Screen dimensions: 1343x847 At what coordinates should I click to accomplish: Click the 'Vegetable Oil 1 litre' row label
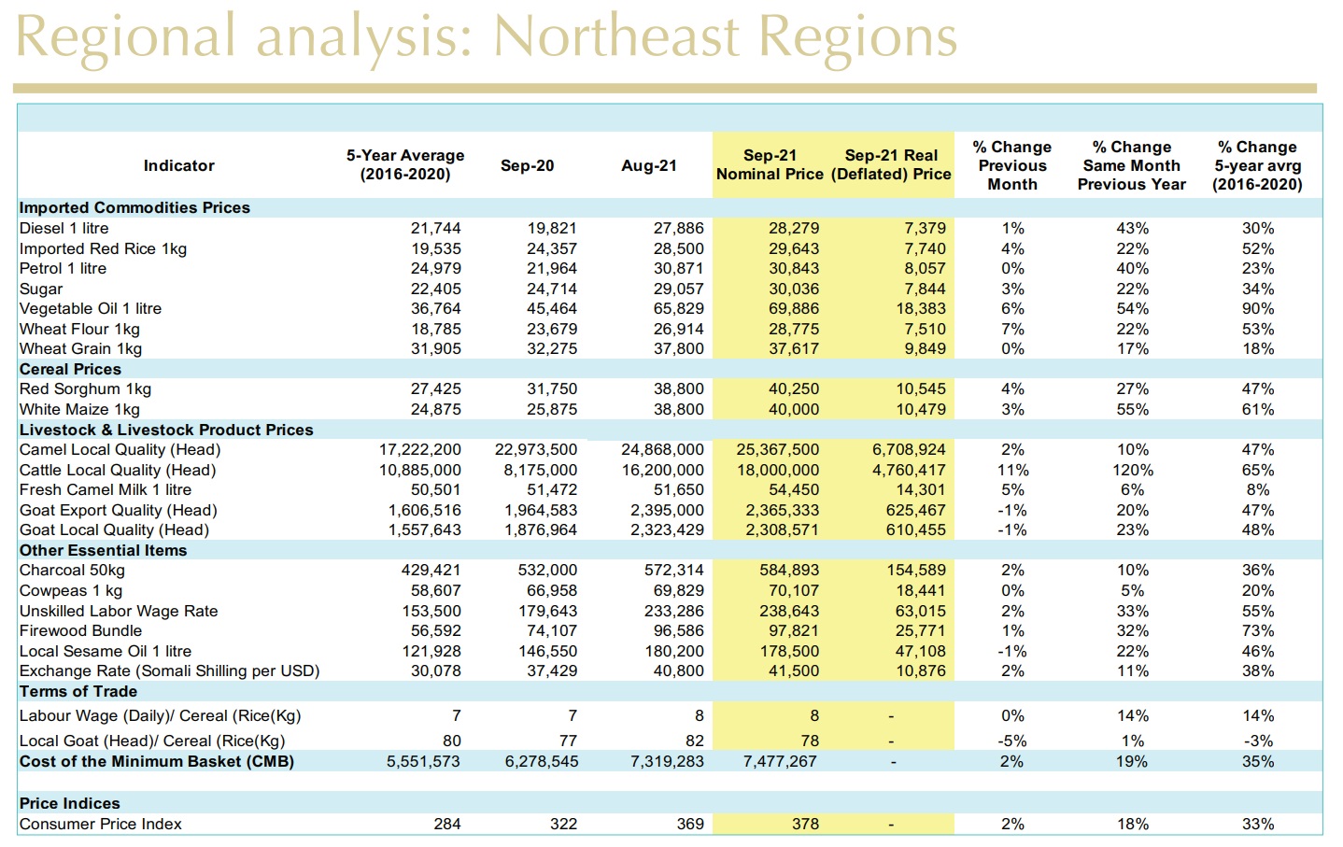tap(91, 308)
